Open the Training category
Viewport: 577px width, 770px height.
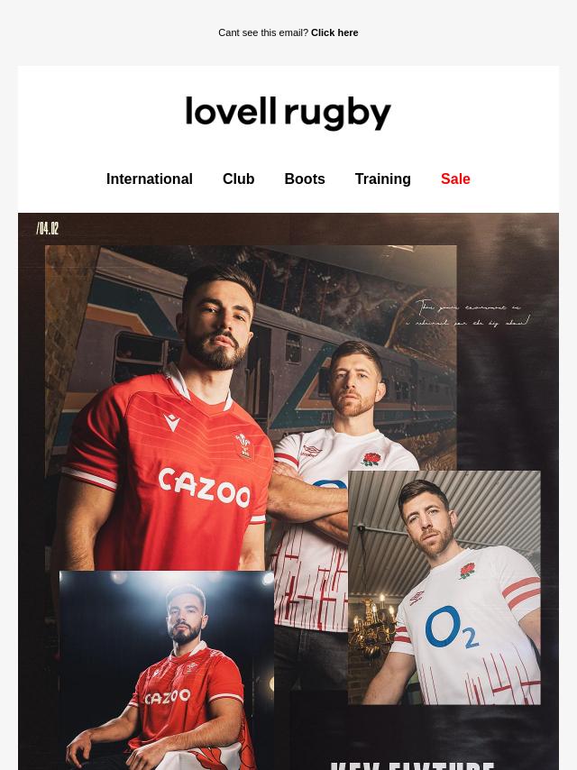pyautogui.click(x=383, y=179)
